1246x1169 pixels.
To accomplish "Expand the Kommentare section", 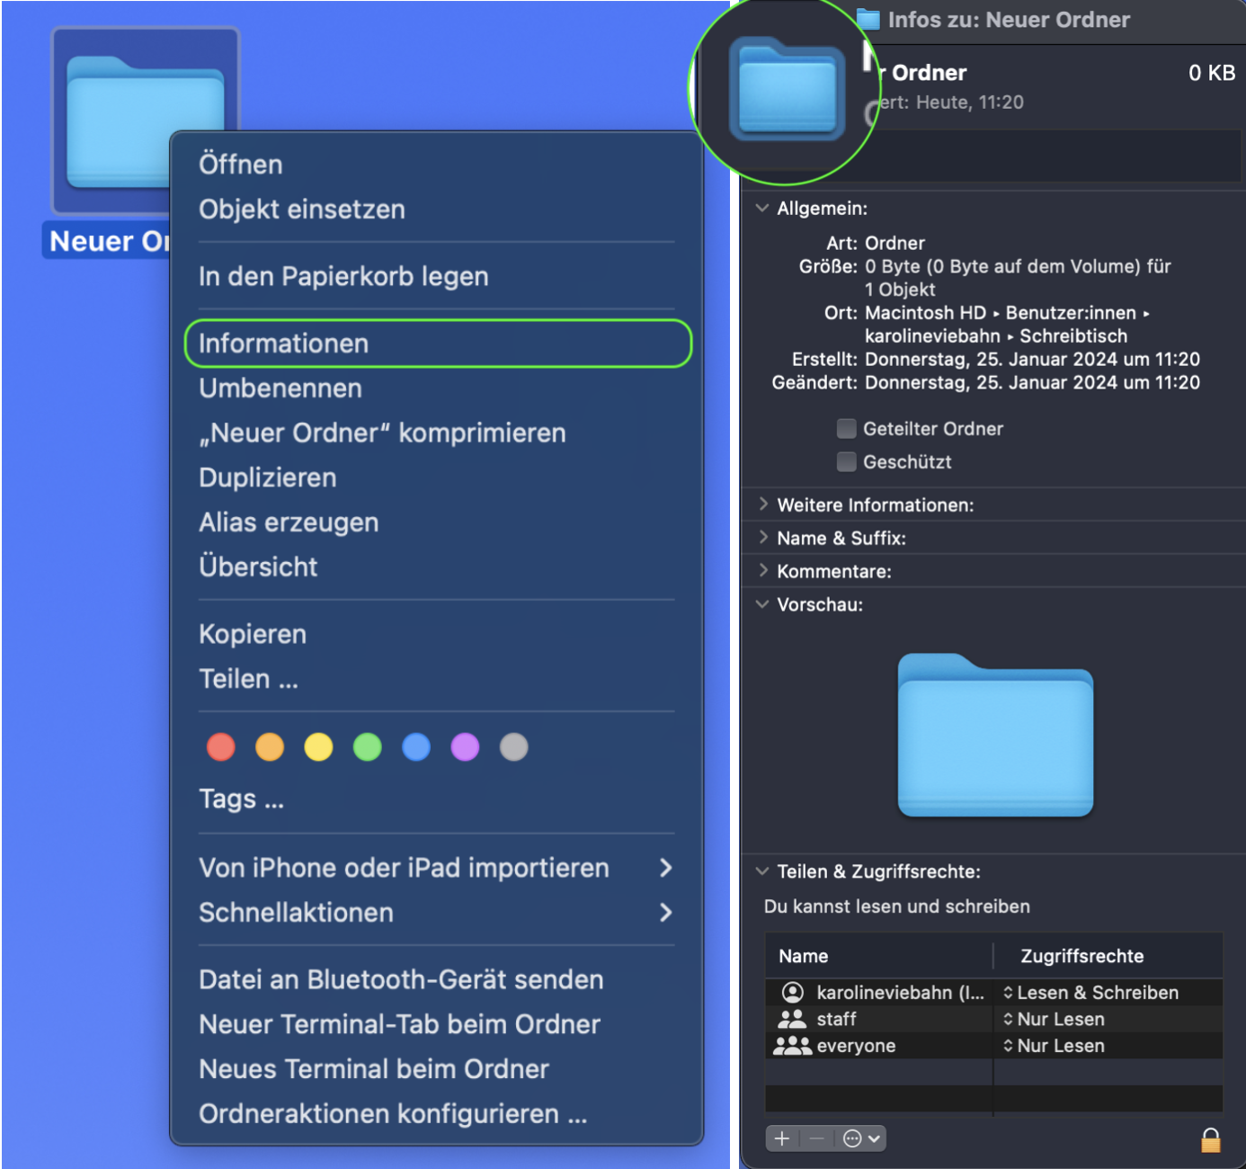I will [x=762, y=571].
